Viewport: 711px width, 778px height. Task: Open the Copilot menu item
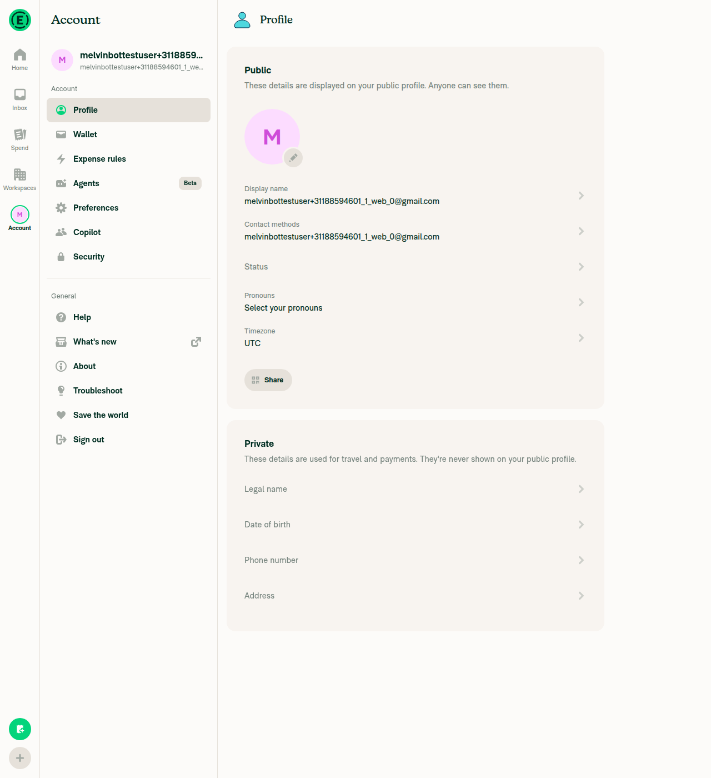(x=128, y=232)
